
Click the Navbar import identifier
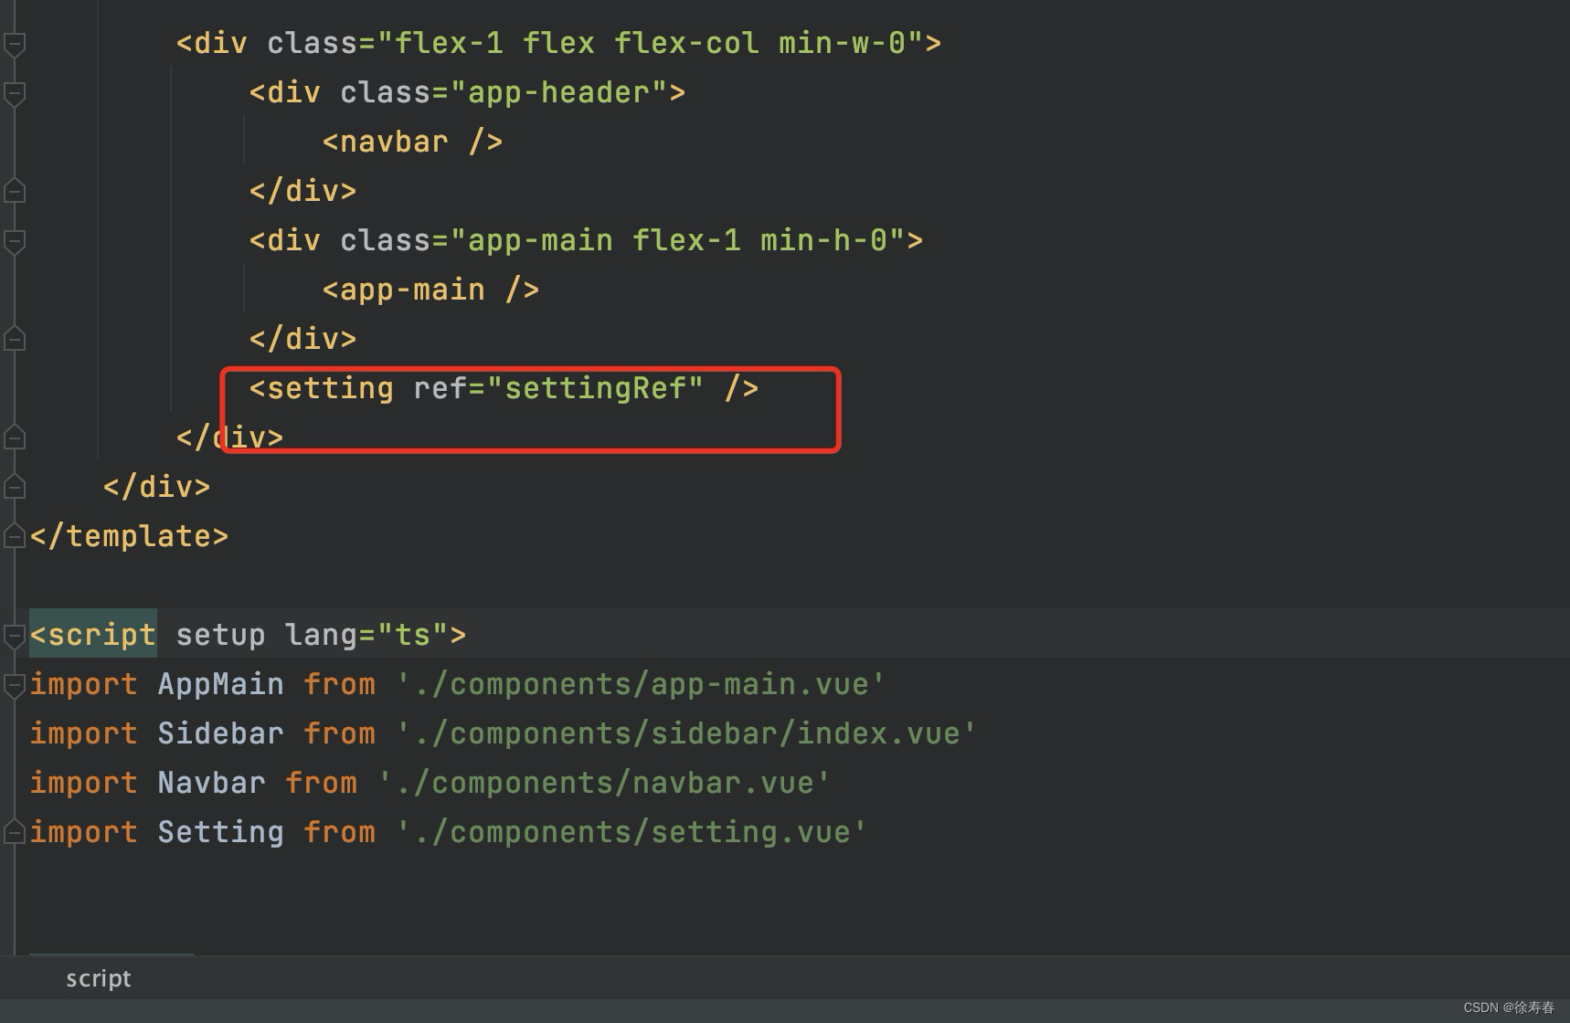pyautogui.click(x=211, y=784)
